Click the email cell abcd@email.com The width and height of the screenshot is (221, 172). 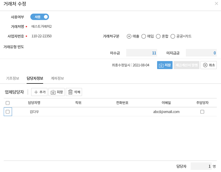166,112
